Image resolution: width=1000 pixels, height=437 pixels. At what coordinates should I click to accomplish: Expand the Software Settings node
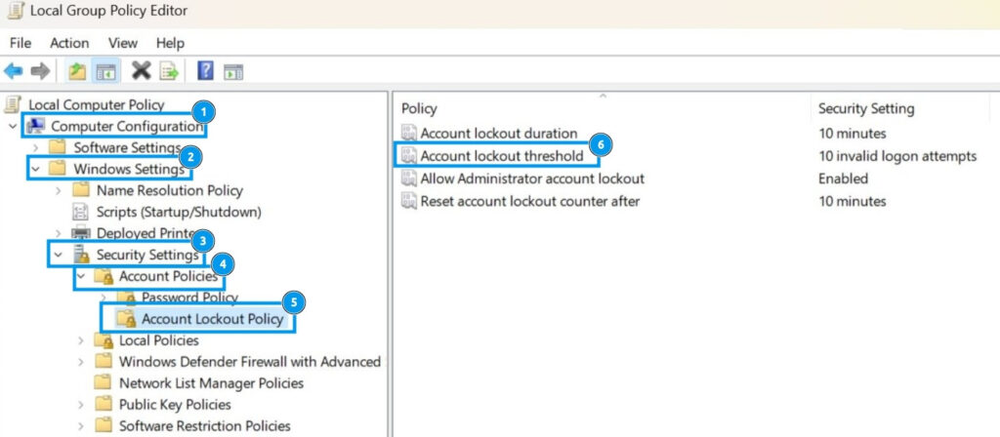click(x=35, y=148)
